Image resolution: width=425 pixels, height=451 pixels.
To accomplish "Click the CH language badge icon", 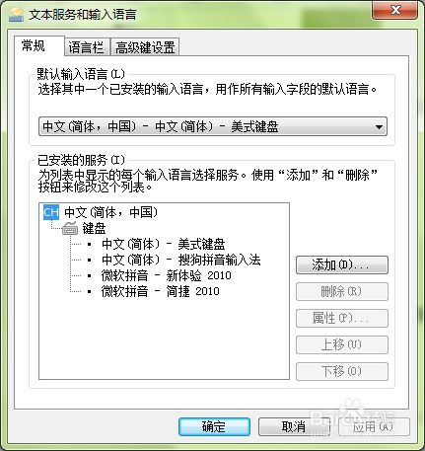I will pyautogui.click(x=51, y=212).
